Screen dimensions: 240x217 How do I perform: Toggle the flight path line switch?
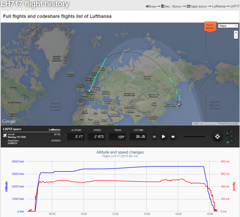pos(230,137)
